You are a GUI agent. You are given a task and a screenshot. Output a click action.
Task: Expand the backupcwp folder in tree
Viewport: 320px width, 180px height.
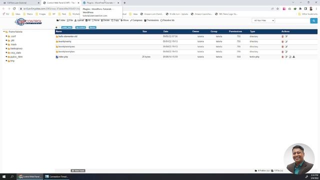[6, 48]
